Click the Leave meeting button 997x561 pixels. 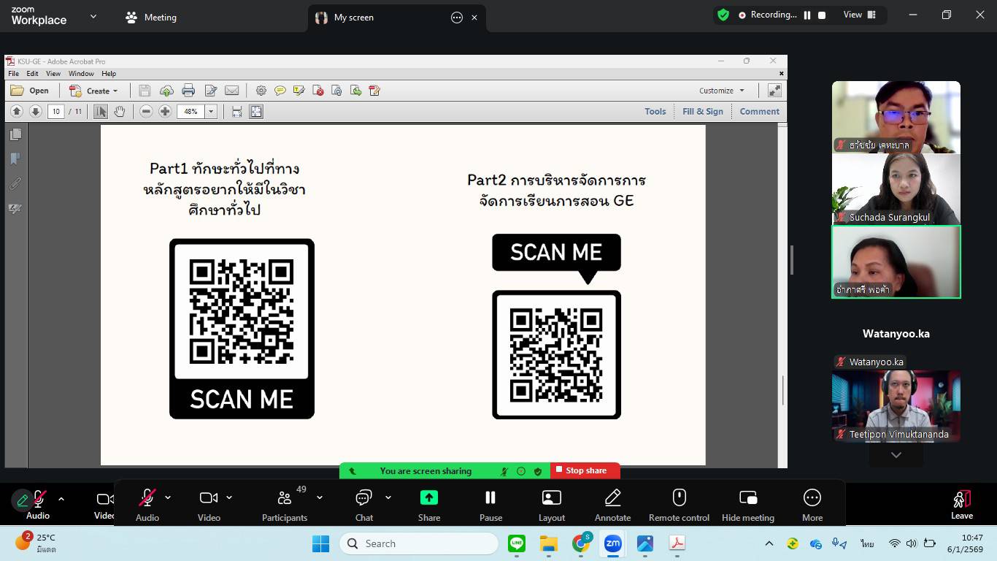point(961,503)
